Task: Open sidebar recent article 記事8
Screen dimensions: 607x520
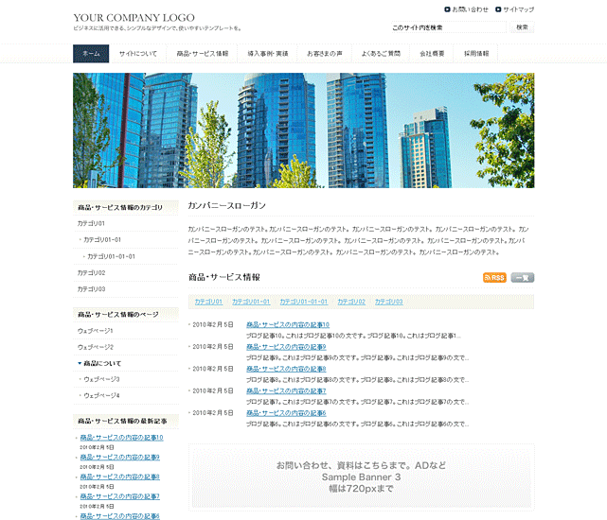Action: 119,477
